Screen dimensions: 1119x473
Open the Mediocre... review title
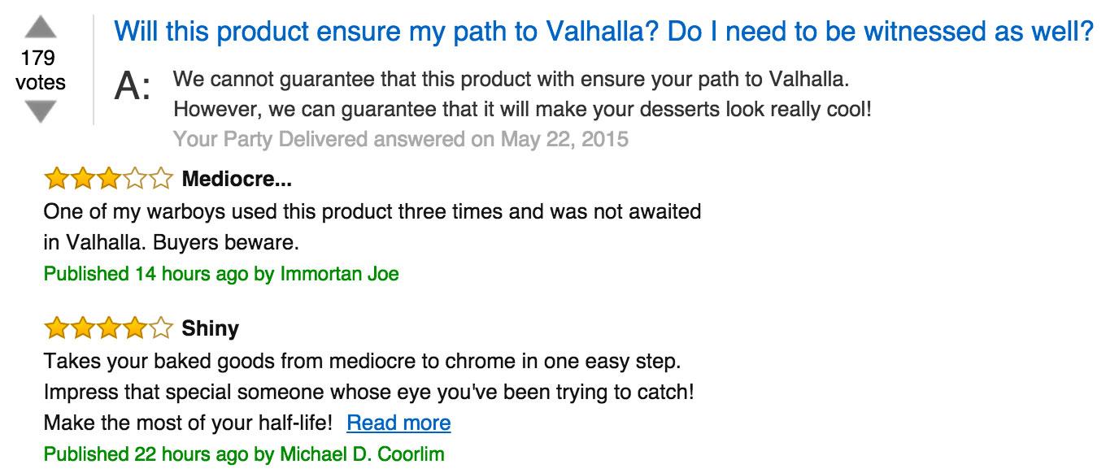tap(237, 179)
